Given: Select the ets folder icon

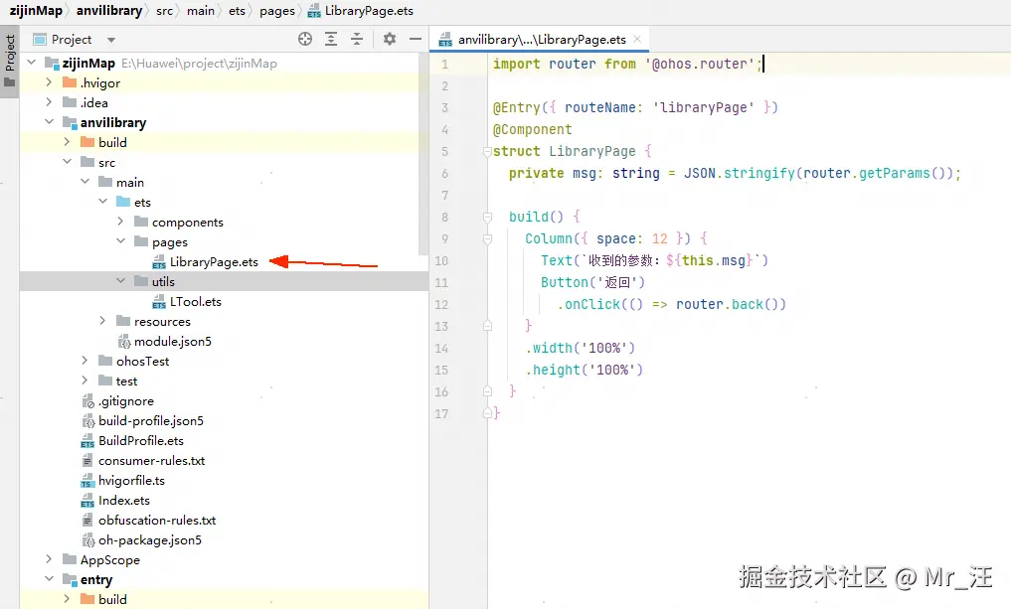Looking at the screenshot, I should point(123,202).
